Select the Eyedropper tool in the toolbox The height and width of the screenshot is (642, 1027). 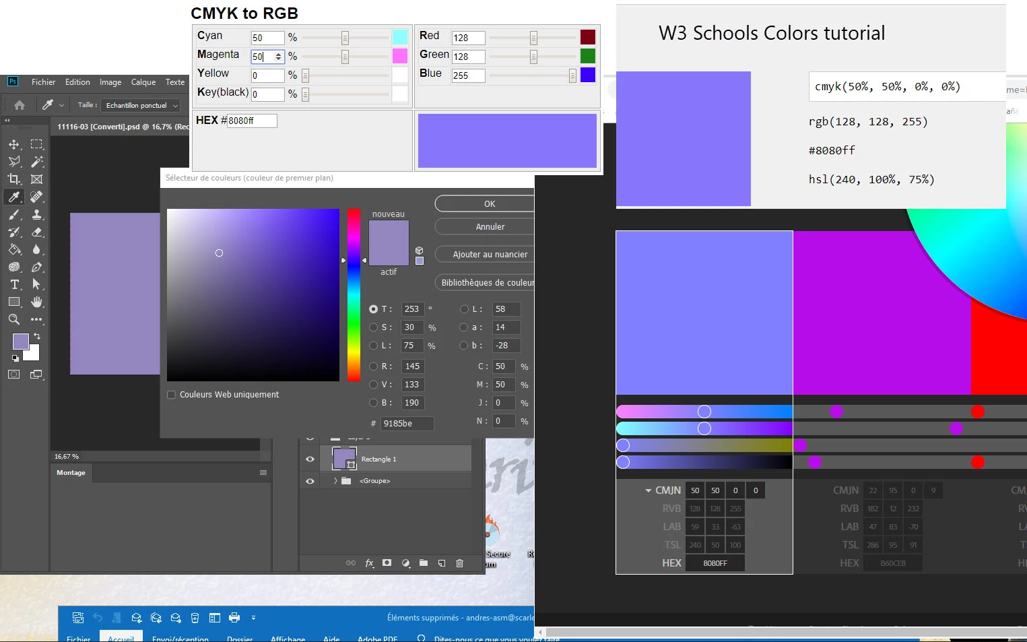point(14,197)
